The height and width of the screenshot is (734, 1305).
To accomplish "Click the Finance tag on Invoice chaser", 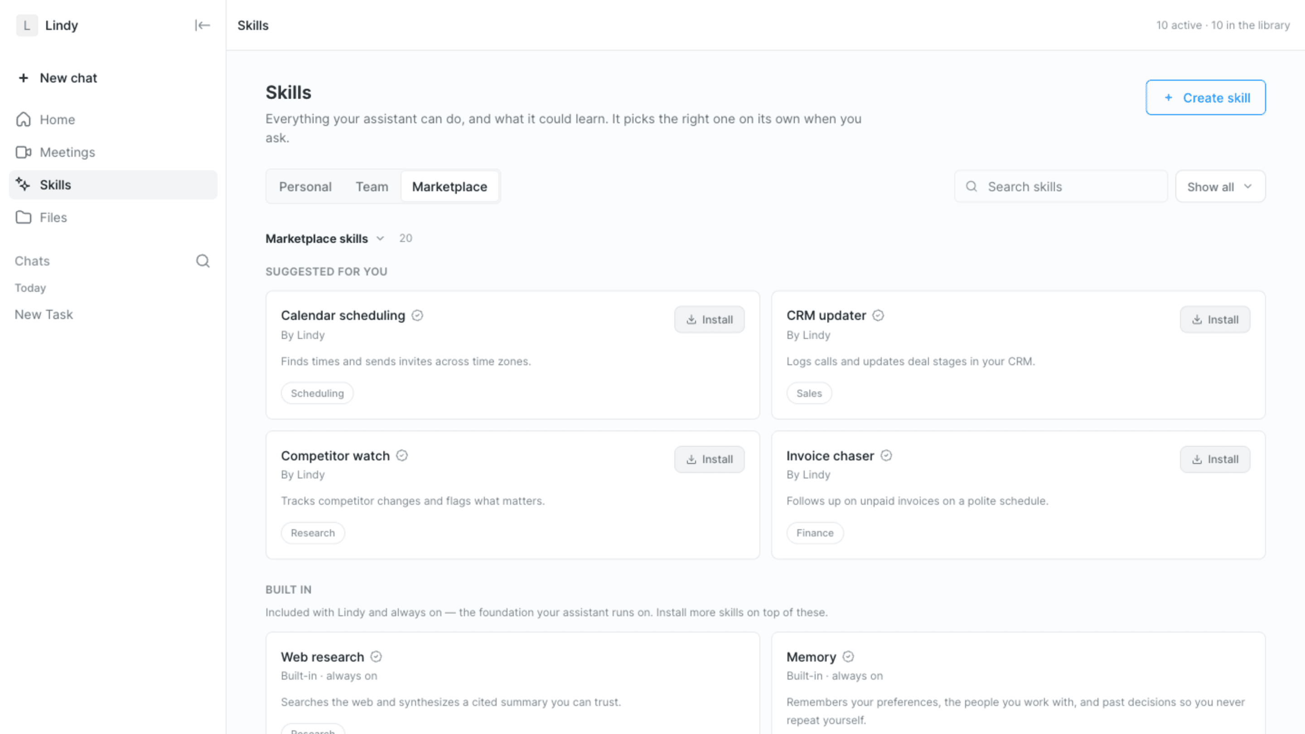I will click(x=815, y=533).
